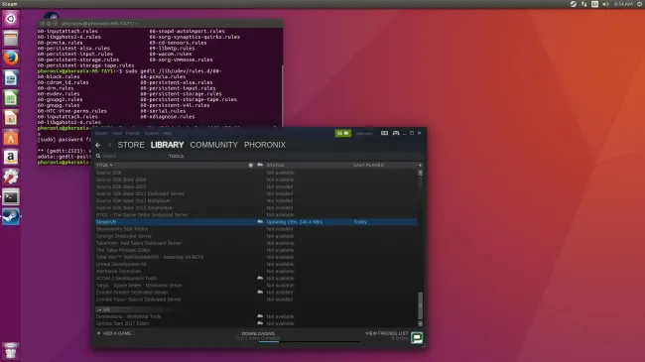645x362 pixels.
Task: Click the download progress bar at bottom
Action: [x=310, y=341]
